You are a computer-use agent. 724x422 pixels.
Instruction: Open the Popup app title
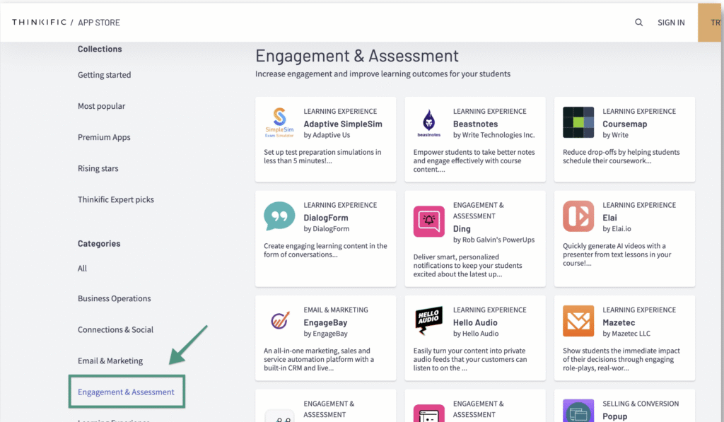click(x=615, y=416)
